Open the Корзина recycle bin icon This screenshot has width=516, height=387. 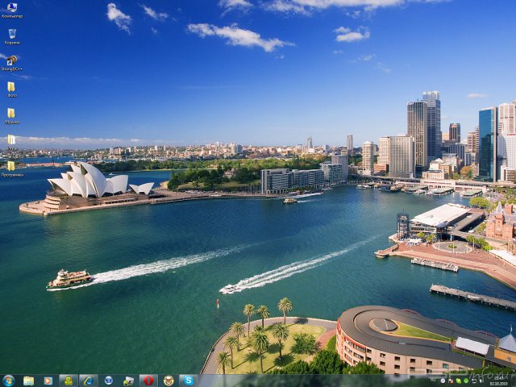coord(11,35)
